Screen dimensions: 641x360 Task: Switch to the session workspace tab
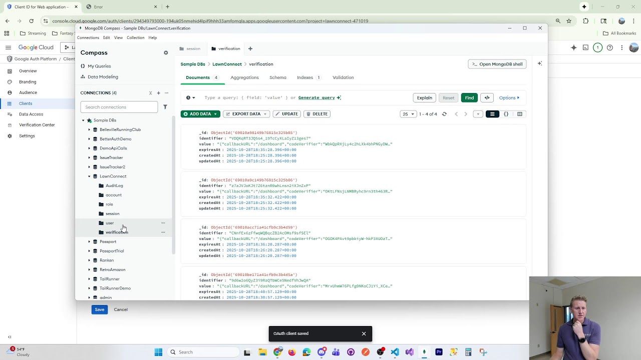190,48
